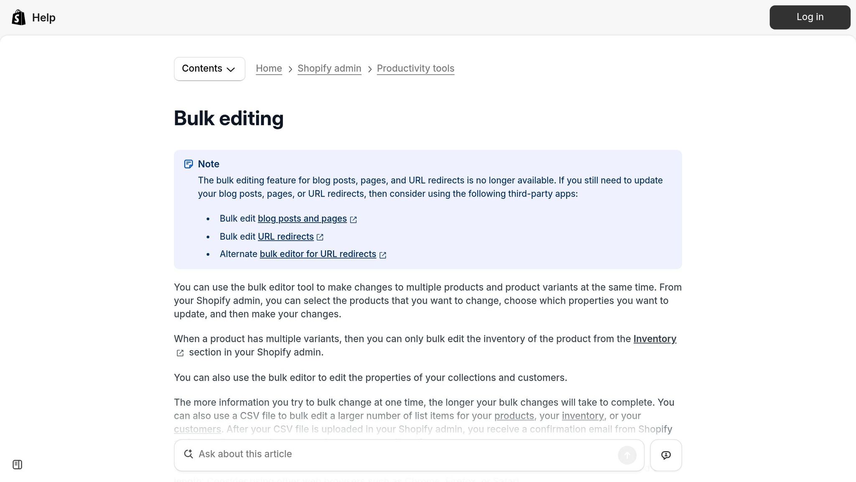Click the Log in button
Viewport: 856px width, 482px height.
point(809,17)
